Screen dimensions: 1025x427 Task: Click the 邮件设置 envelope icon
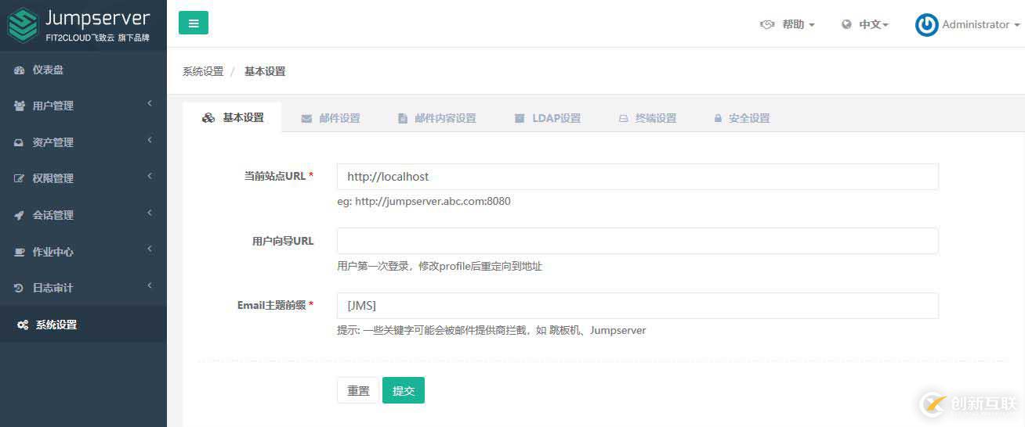pos(306,119)
